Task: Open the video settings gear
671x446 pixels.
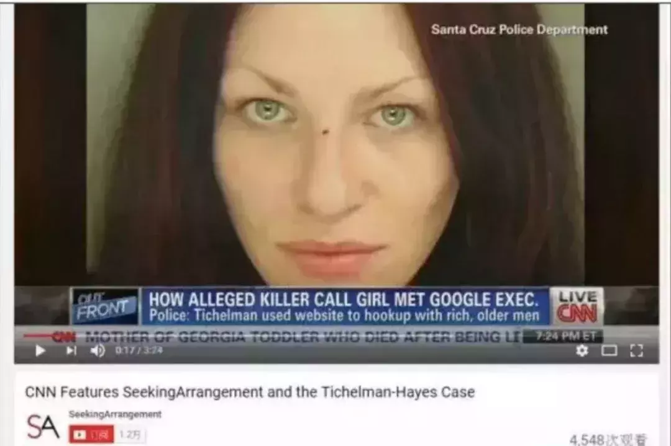Action: coord(582,350)
